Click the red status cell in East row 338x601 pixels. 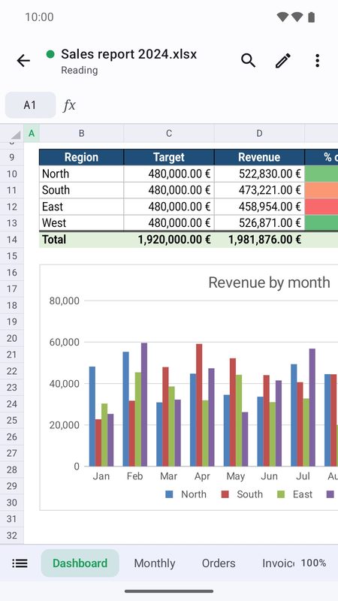tap(321, 207)
